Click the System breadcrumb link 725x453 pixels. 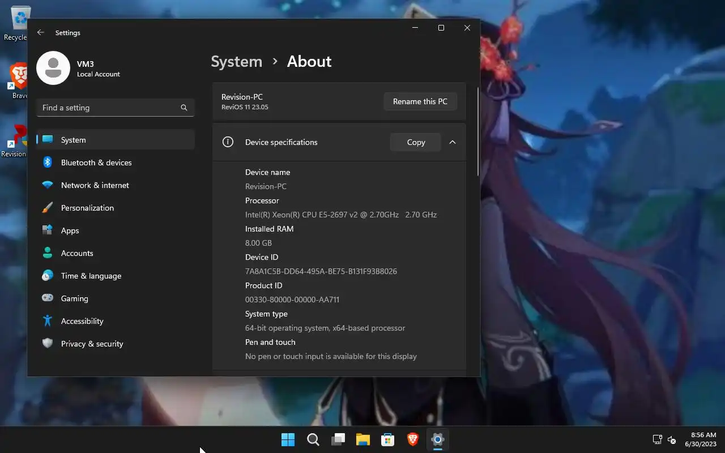point(237,61)
